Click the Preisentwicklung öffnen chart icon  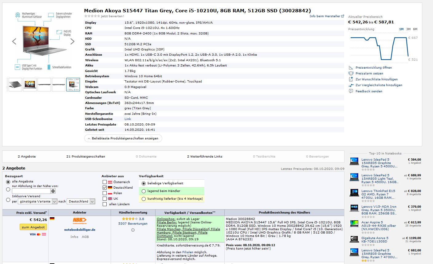tap(351, 67)
